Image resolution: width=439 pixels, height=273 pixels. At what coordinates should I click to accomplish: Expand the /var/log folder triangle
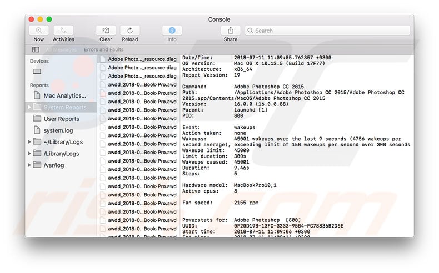coord(29,165)
